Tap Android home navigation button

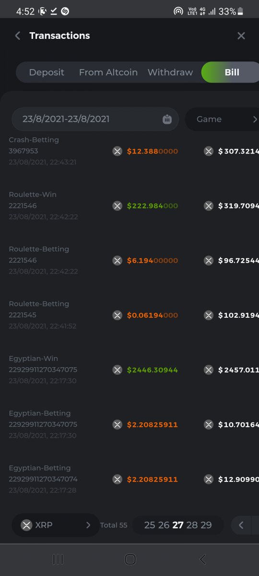click(x=130, y=559)
